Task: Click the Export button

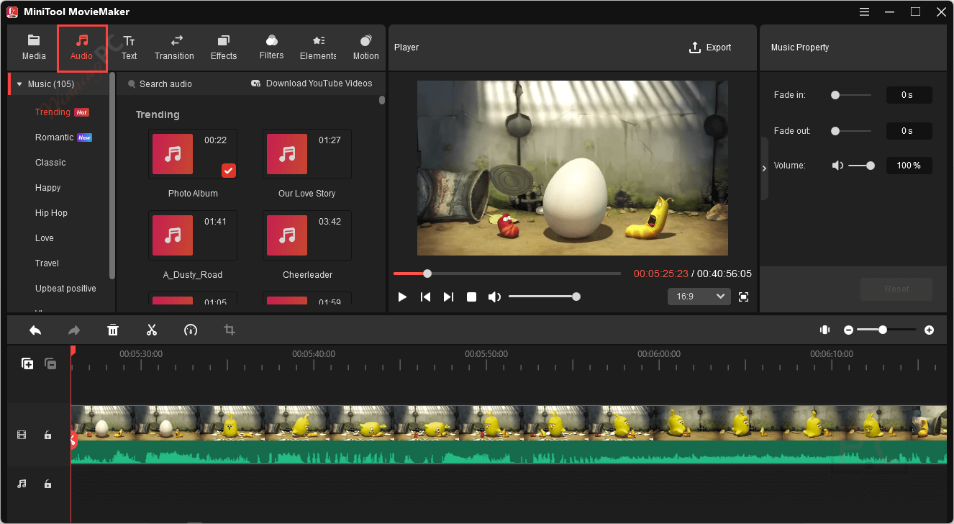Action: click(709, 48)
